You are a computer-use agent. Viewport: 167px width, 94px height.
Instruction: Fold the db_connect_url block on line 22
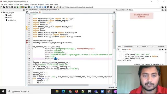(32, 47)
